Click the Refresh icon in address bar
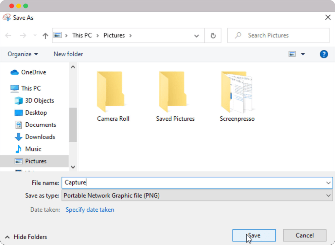 click(x=213, y=36)
